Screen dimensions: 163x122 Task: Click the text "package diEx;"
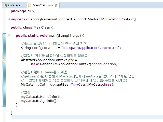23,11
